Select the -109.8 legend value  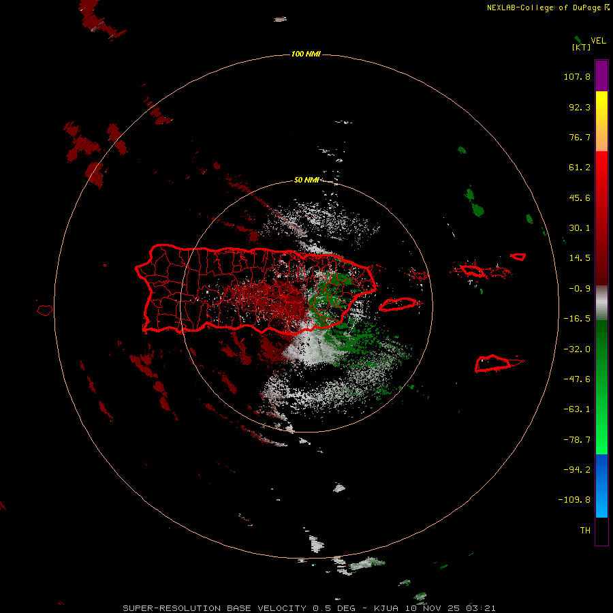point(574,500)
